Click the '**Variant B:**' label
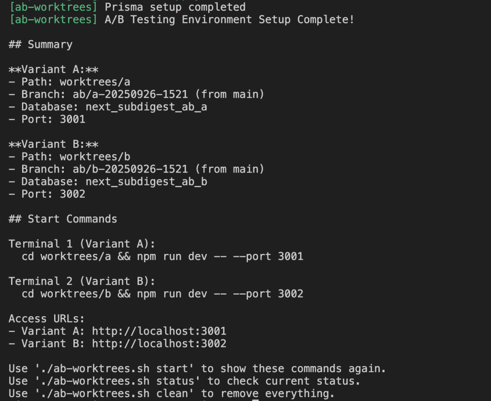 click(54, 144)
